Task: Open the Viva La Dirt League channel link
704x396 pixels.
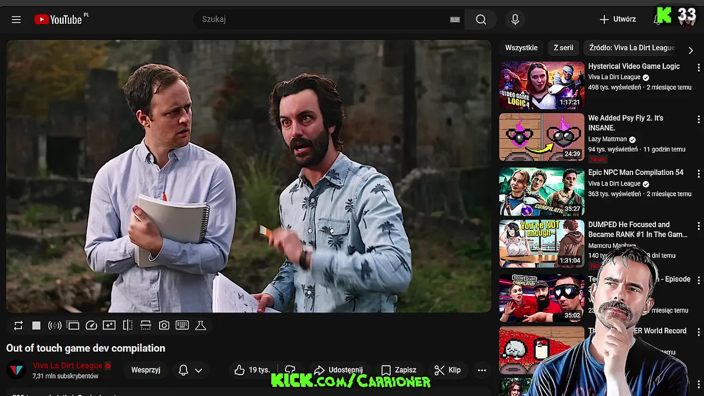Action: point(68,366)
